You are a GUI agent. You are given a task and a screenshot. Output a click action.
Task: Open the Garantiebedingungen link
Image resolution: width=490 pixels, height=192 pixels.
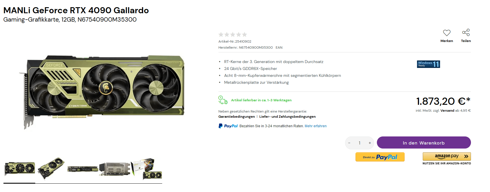pos(237,117)
